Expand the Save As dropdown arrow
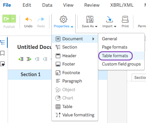This screenshot has height=123, width=146. tap(96, 27)
